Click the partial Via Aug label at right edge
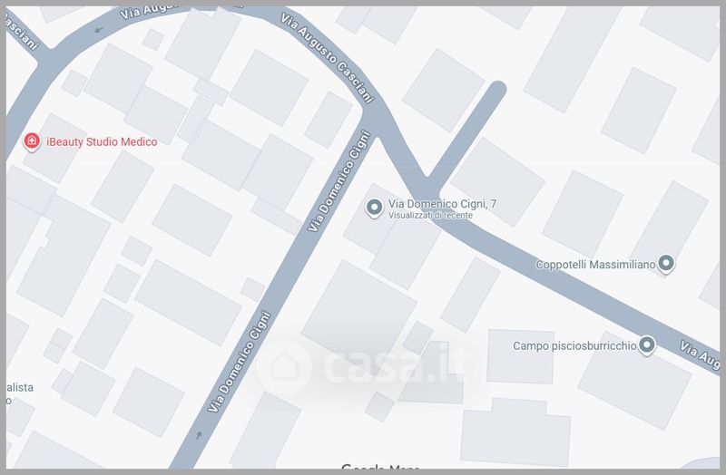Image resolution: width=726 pixels, height=475 pixels. [x=700, y=354]
